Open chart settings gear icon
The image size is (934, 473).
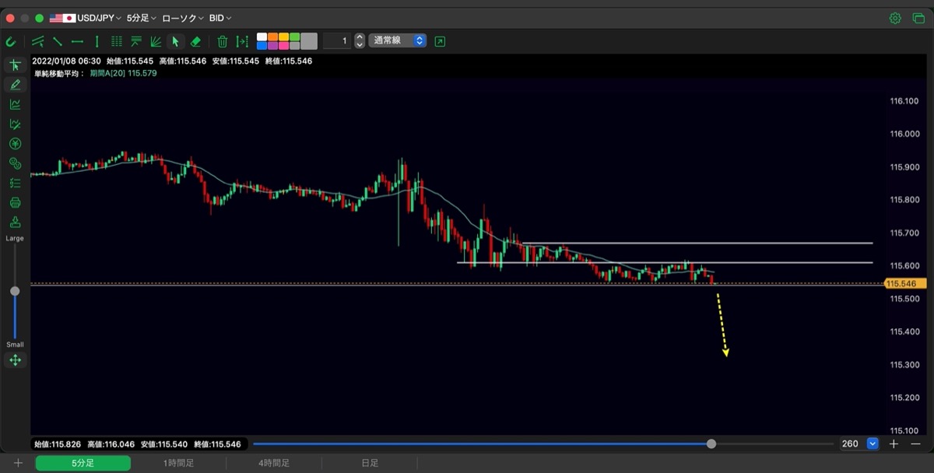click(895, 18)
